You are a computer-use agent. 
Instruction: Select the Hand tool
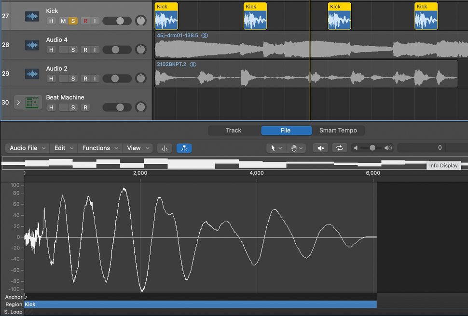tap(295, 148)
